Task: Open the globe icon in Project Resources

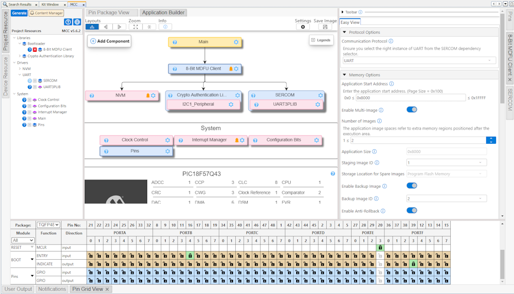Action: tap(77, 22)
